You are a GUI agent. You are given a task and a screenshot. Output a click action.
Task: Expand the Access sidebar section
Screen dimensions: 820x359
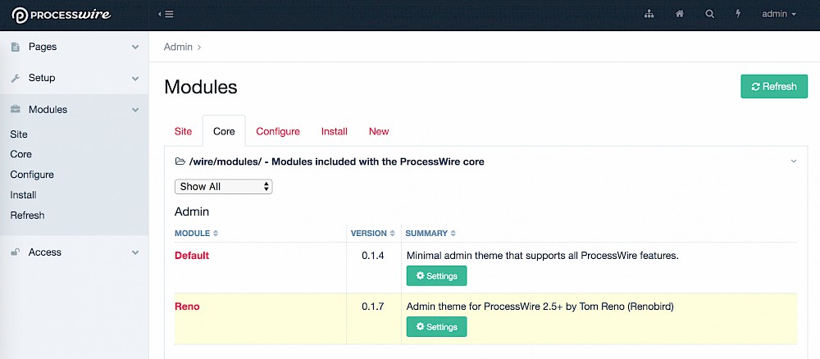[x=135, y=252]
